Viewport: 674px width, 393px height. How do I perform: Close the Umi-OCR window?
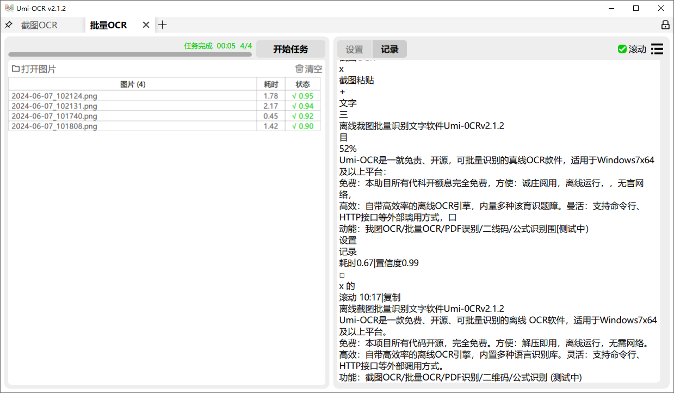(x=661, y=8)
